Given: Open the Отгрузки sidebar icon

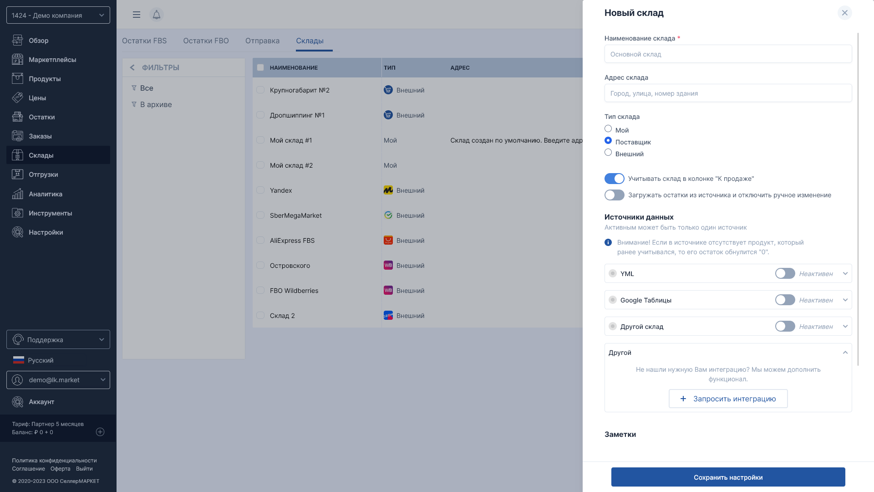Looking at the screenshot, I should pos(17,174).
